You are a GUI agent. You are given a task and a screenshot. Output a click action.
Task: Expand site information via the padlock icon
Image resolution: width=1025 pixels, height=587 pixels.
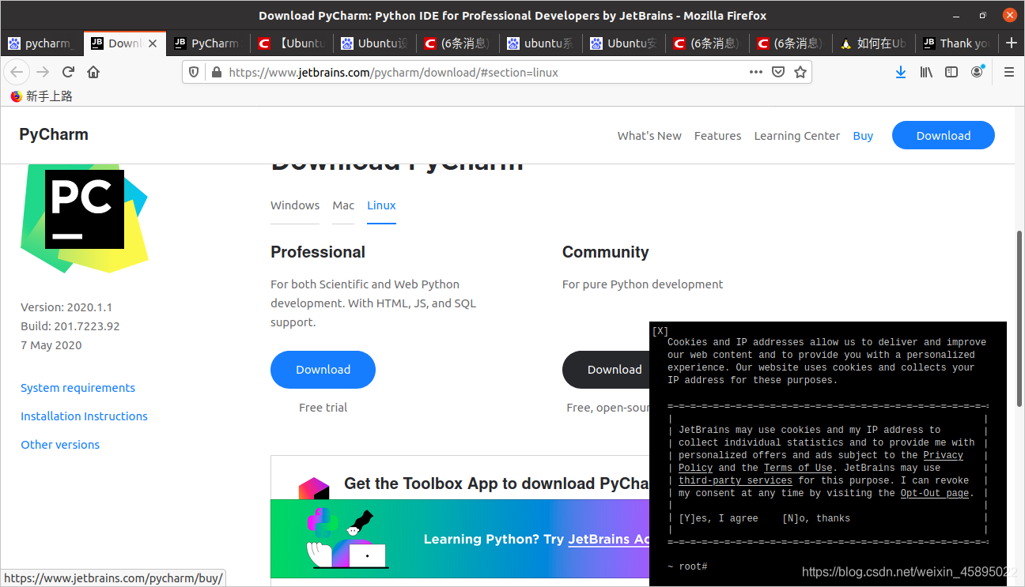216,71
